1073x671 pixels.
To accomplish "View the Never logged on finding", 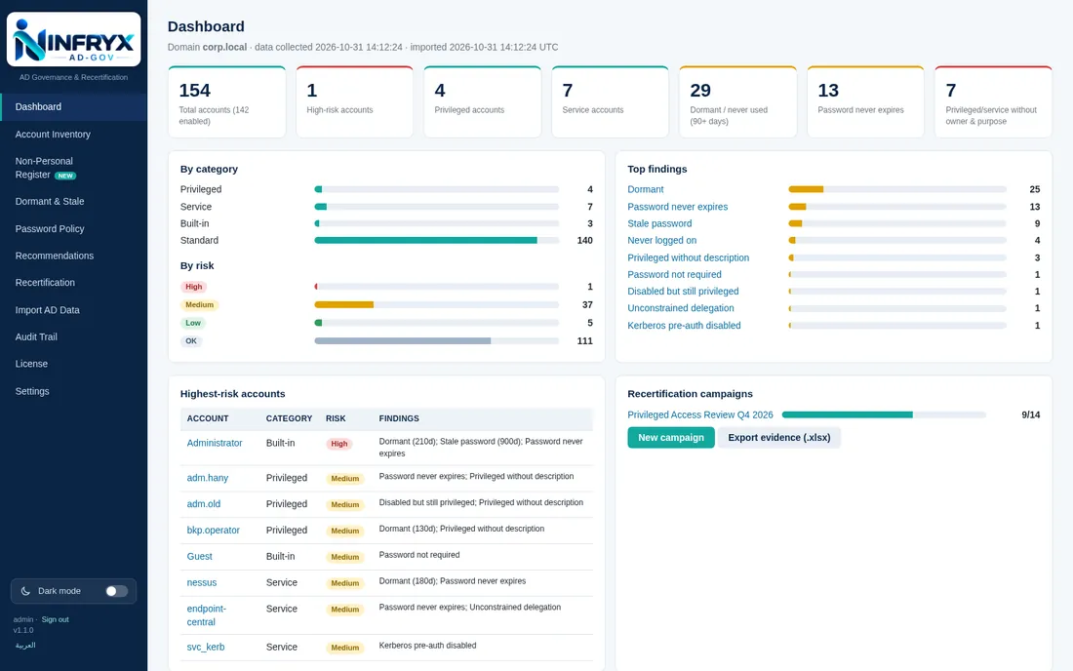I will (661, 240).
